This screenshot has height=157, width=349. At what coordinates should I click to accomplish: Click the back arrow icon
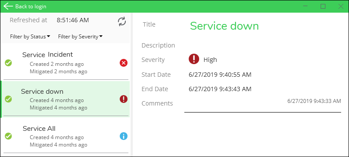8,6
